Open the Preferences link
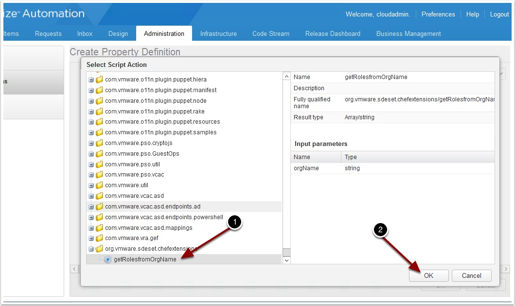This screenshot has height=306, width=515. [x=438, y=14]
